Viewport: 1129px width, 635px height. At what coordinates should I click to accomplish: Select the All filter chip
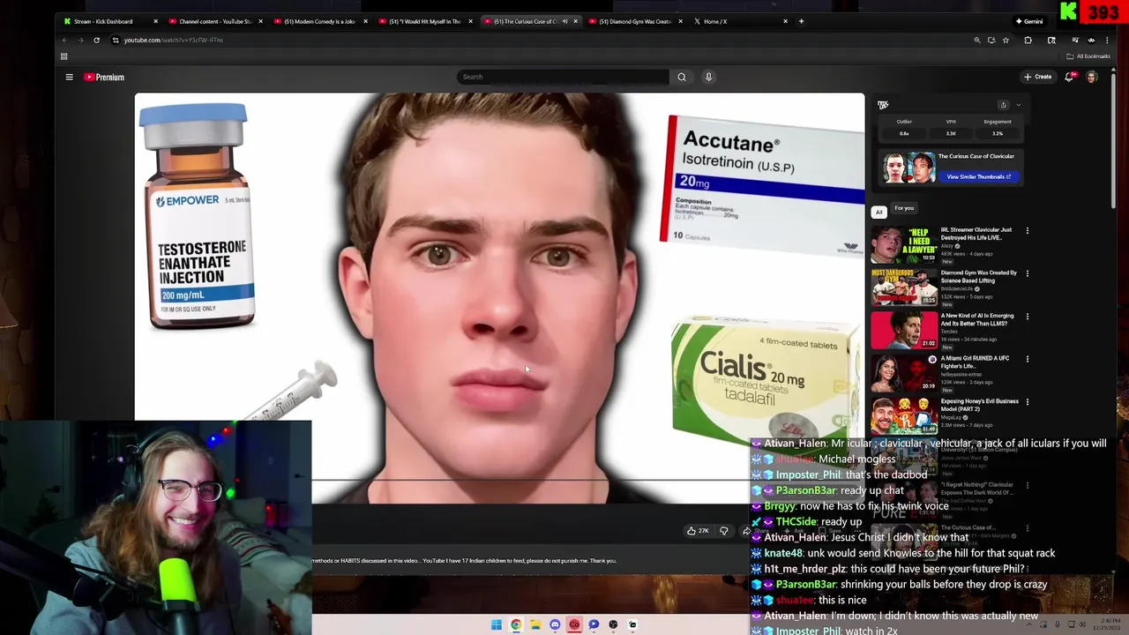point(879,212)
